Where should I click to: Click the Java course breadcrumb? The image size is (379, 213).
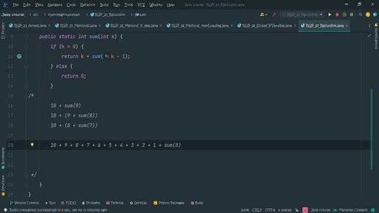point(13,15)
